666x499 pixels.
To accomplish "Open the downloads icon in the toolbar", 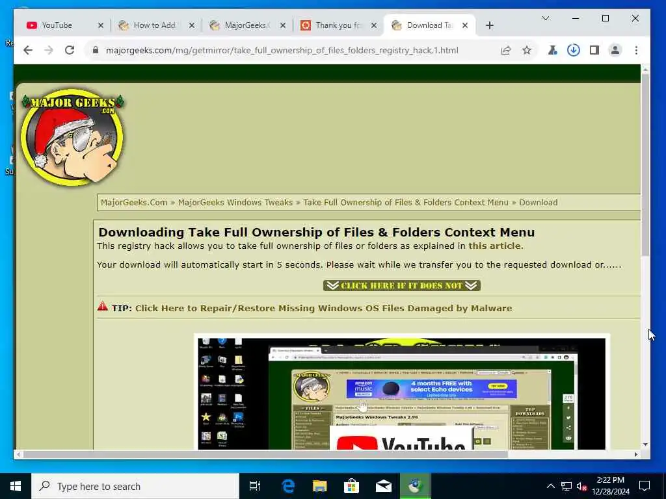I will (x=574, y=51).
